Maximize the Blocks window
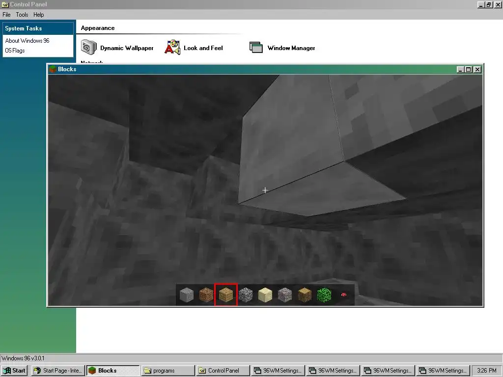 click(x=468, y=69)
